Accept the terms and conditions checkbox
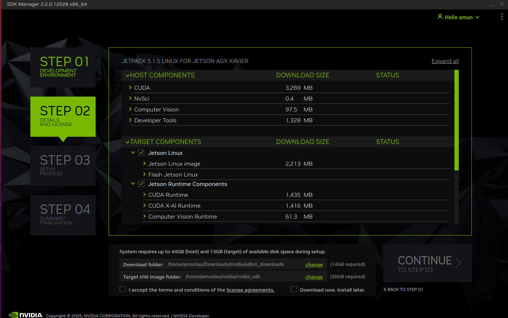The width and height of the screenshot is (508, 318). coord(123,289)
